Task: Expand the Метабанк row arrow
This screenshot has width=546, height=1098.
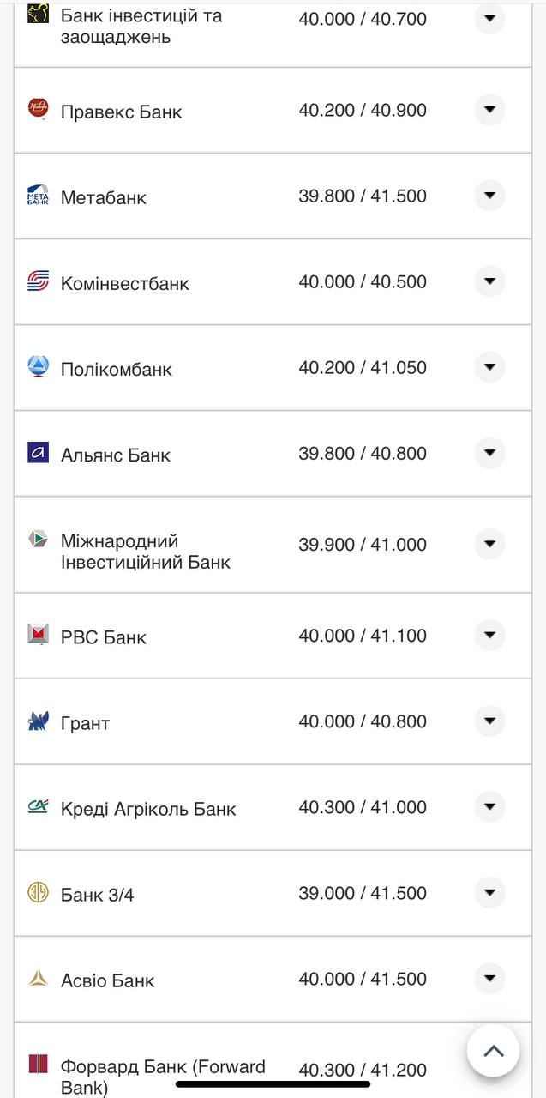Action: (489, 196)
